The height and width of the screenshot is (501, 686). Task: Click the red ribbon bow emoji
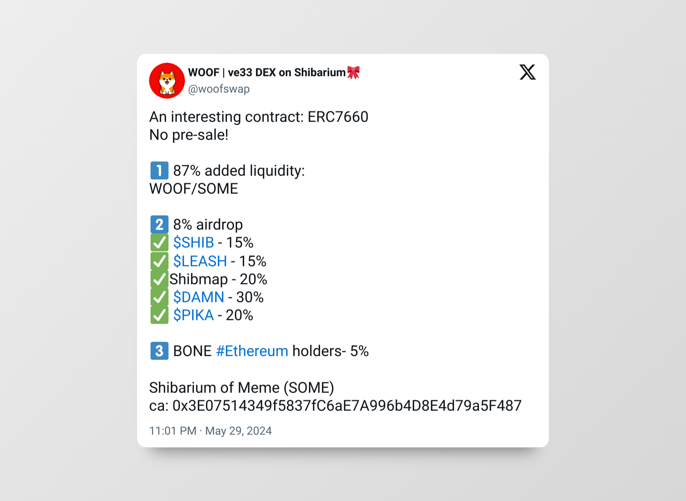353,72
